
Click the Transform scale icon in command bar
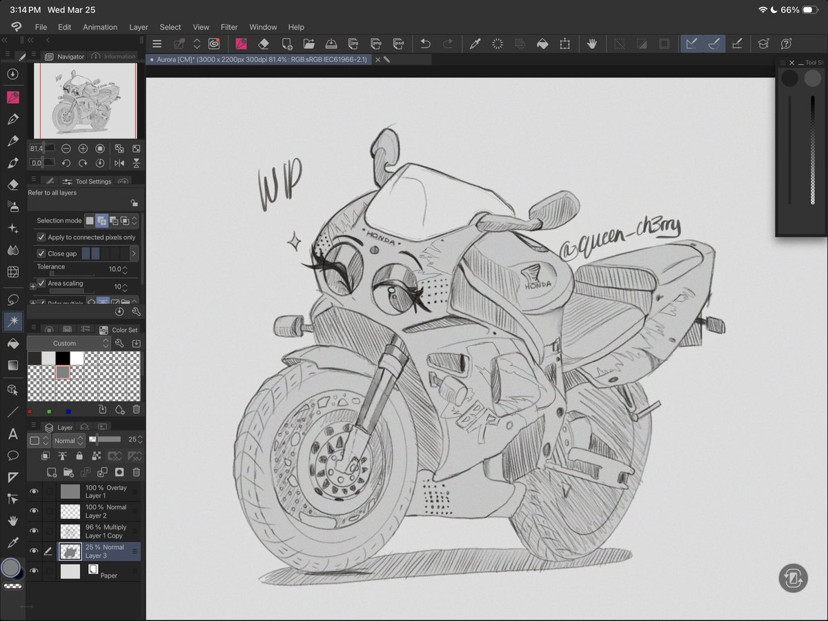pyautogui.click(x=565, y=43)
